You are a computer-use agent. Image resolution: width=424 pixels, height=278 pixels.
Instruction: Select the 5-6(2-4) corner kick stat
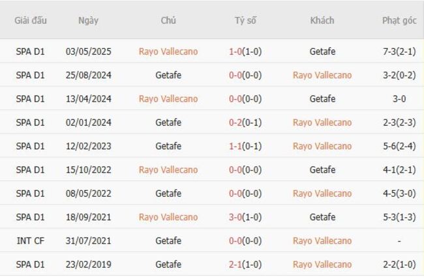tap(399, 146)
